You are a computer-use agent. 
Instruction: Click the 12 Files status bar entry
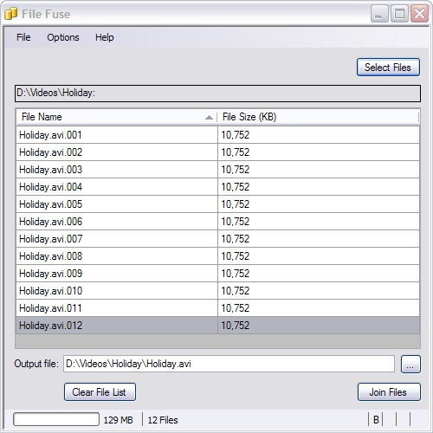click(163, 420)
